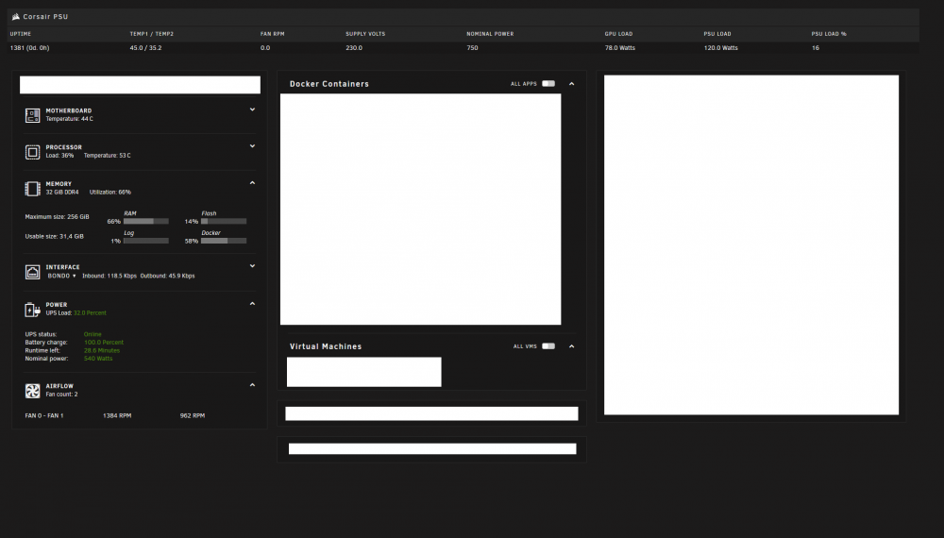The image size is (944, 538).
Task: Collapse the Memory section
Action: click(252, 183)
